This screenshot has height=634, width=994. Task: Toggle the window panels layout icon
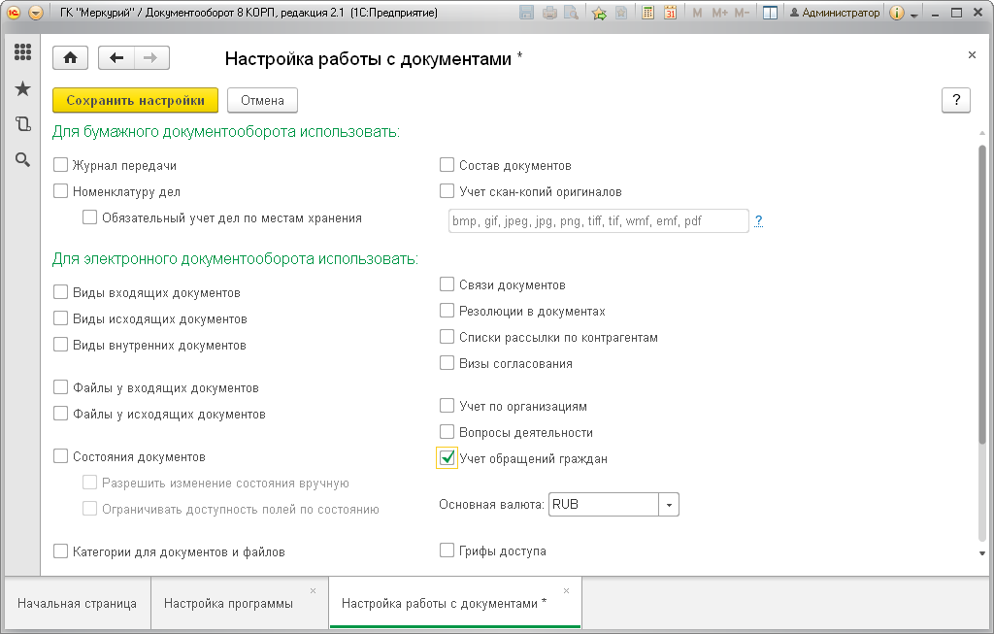click(x=770, y=13)
